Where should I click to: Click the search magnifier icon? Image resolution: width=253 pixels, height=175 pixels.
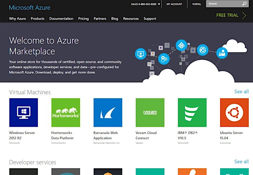[244, 4]
